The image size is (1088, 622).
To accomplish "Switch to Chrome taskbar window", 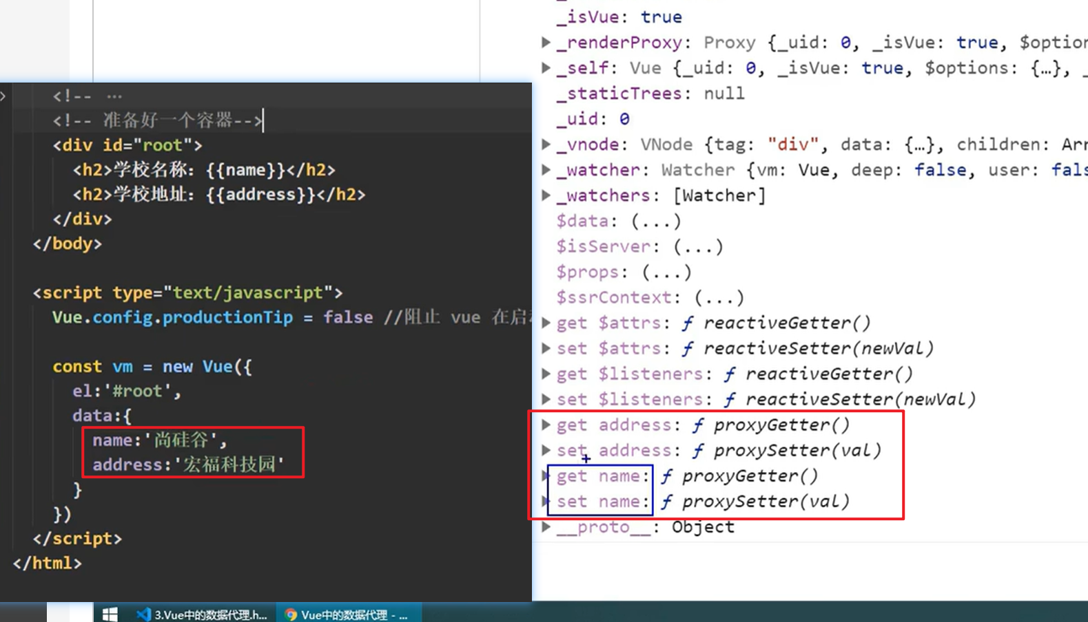I will [x=349, y=614].
